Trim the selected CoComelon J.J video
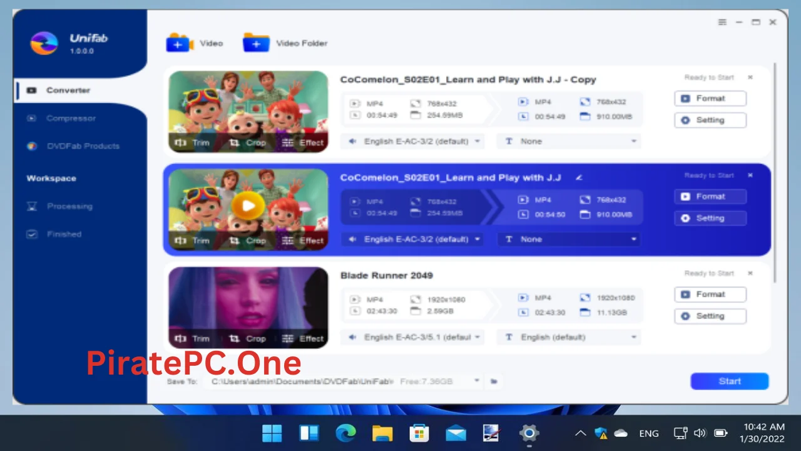 [193, 241]
